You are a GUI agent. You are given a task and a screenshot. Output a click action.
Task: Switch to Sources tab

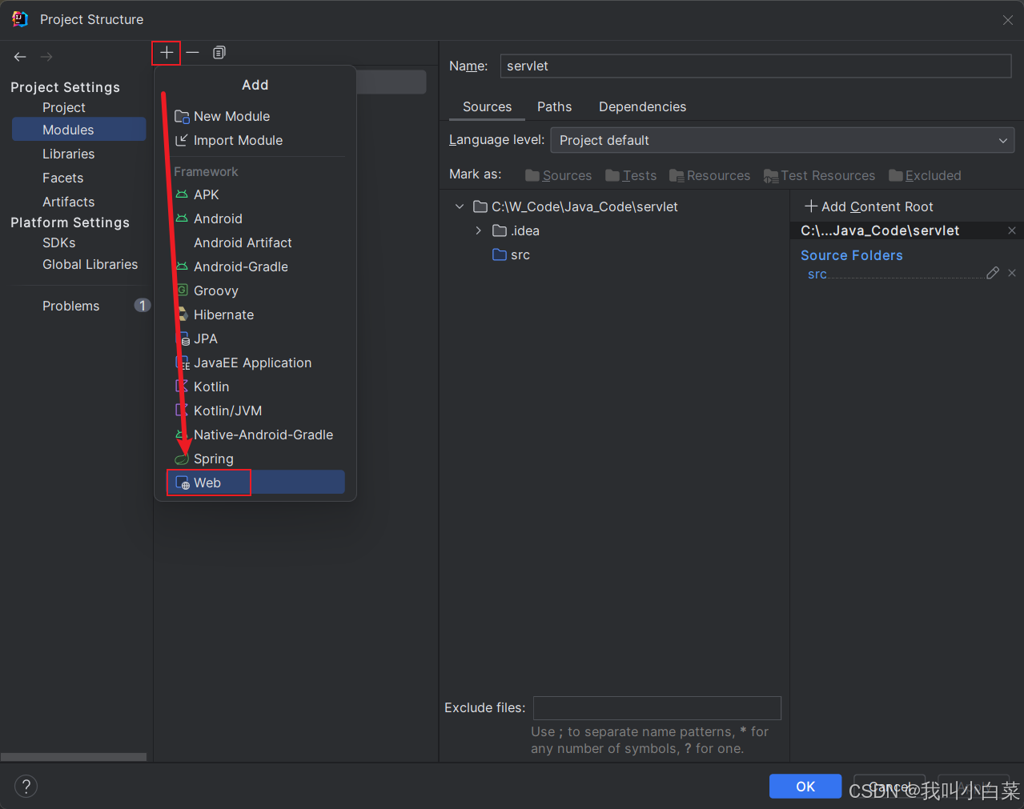487,106
